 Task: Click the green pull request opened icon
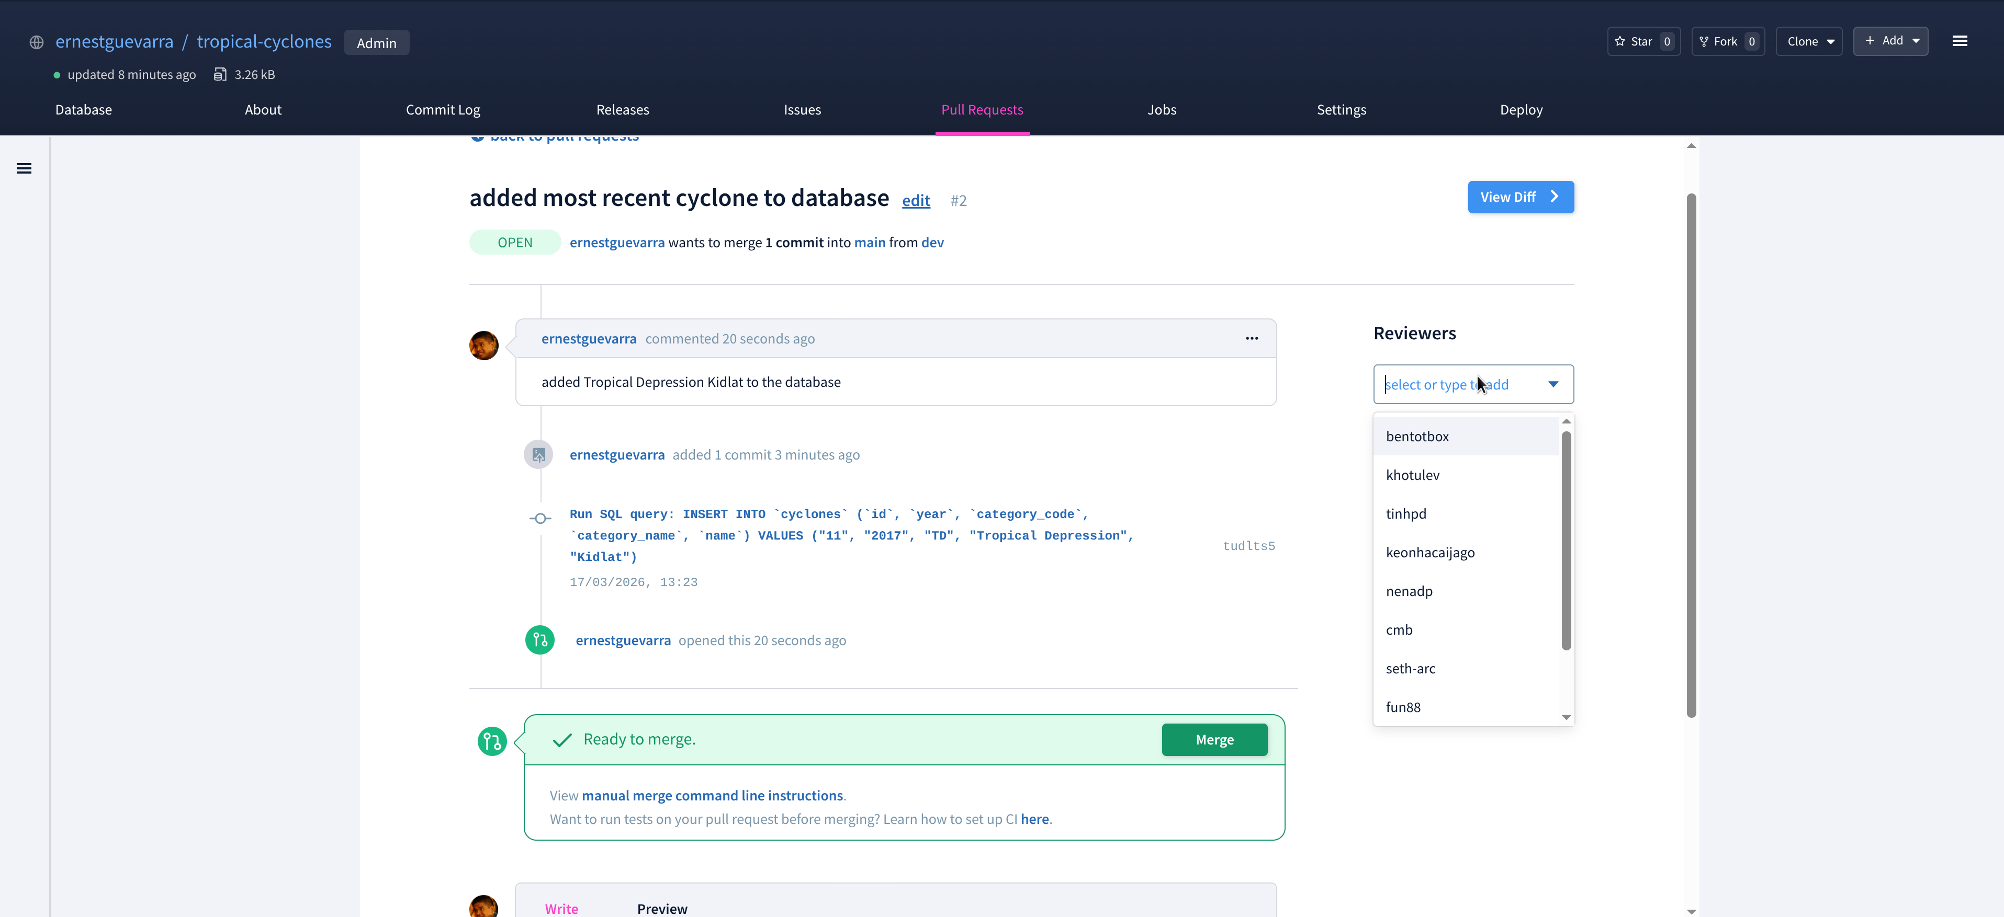540,640
